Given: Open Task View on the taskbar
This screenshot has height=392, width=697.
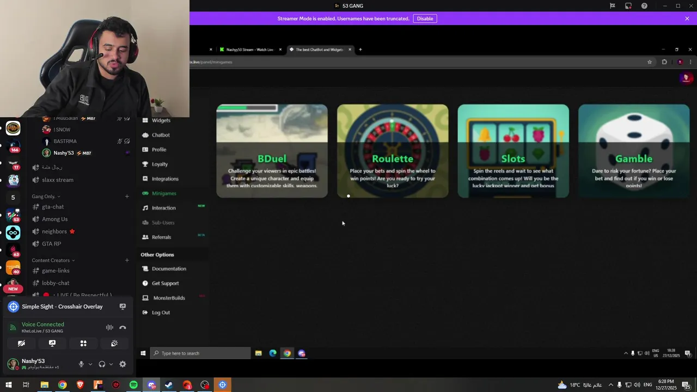Looking at the screenshot, I should (x=26, y=385).
